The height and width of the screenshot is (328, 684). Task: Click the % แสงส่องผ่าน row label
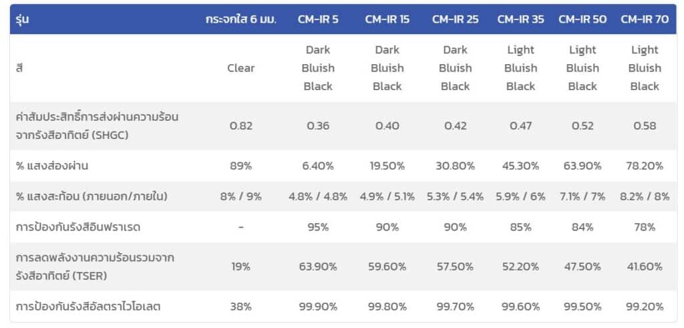pos(52,166)
